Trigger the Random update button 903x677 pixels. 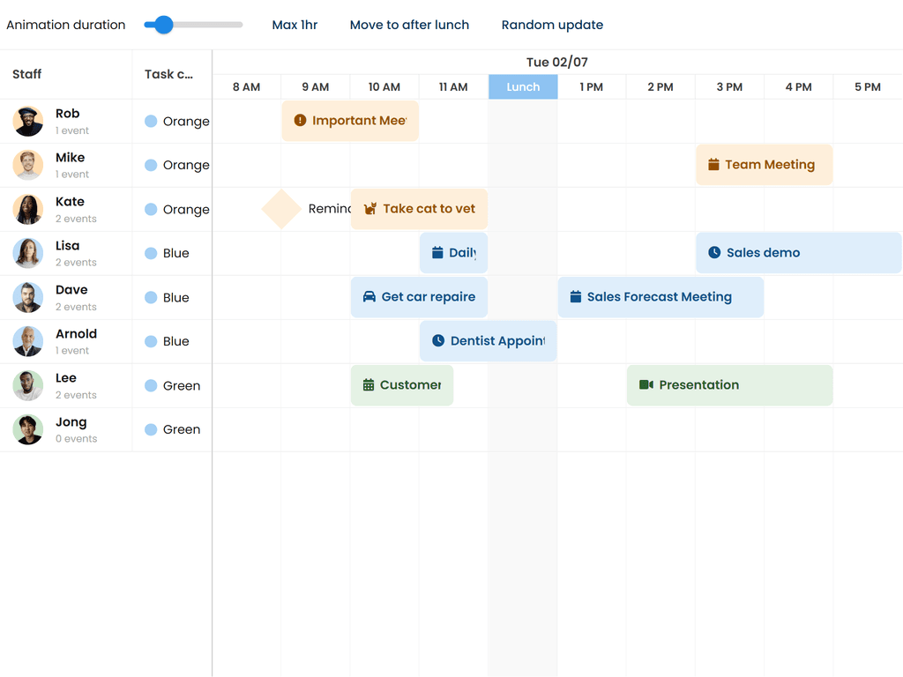point(552,25)
